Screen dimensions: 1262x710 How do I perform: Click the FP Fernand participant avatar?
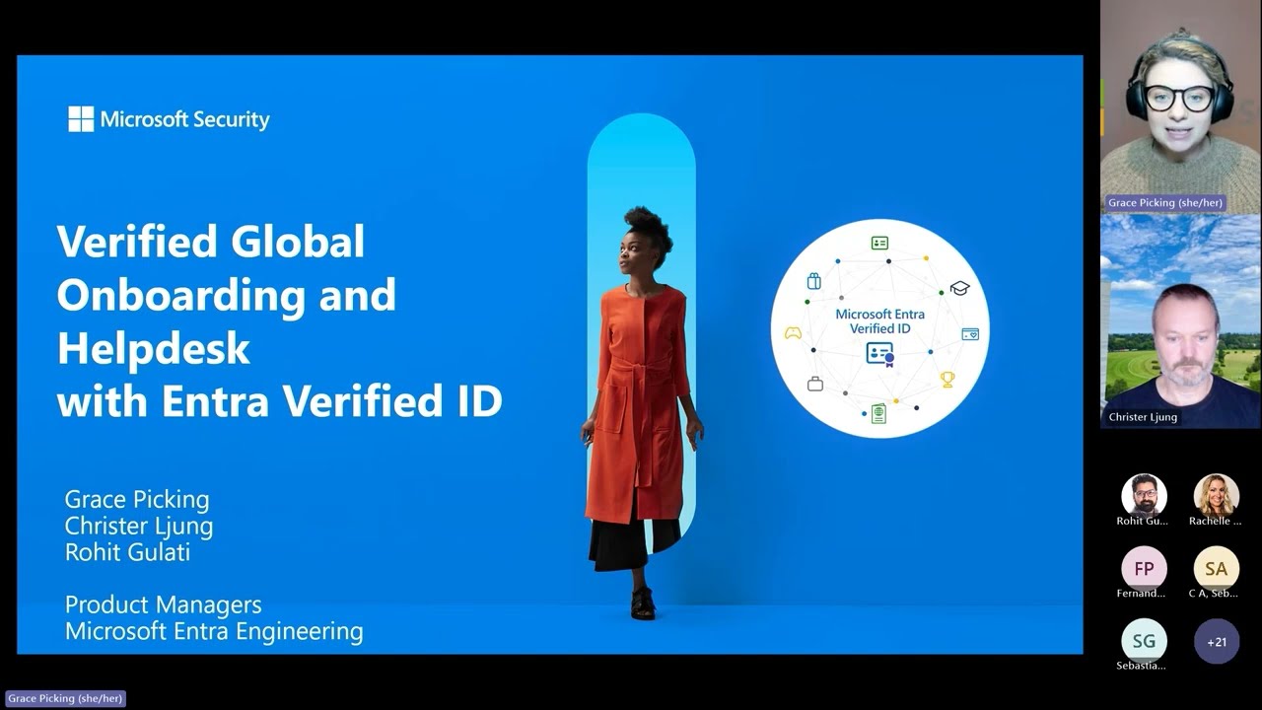[x=1144, y=569]
